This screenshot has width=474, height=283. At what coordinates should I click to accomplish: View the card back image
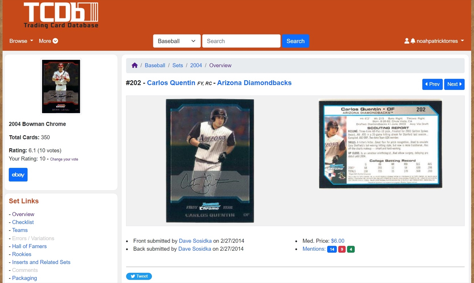pyautogui.click(x=380, y=144)
